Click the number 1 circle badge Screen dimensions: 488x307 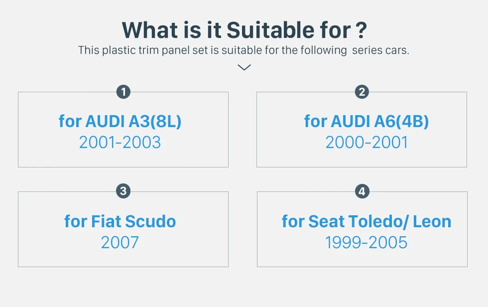click(123, 92)
